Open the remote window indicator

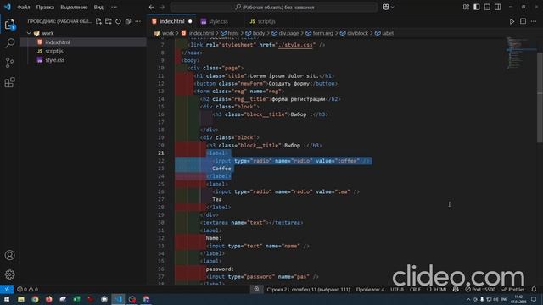(7, 289)
